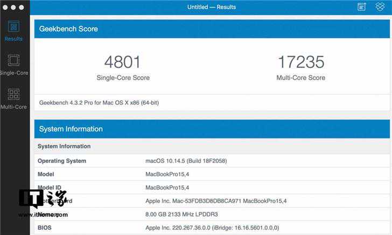Click the Geekbench 4.3.2 Pro version text
The image size is (392, 235).
pyautogui.click(x=99, y=103)
